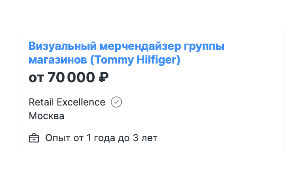The width and height of the screenshot is (303, 179).
Task: Click the (Tommy Hilfiger) part of the title
Action: tap(135, 60)
